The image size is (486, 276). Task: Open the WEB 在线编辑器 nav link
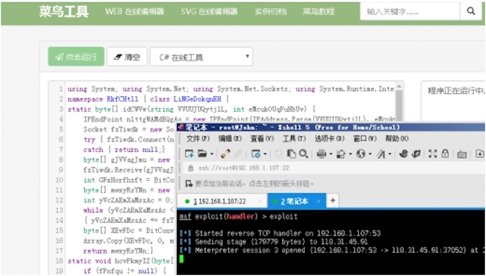(134, 12)
